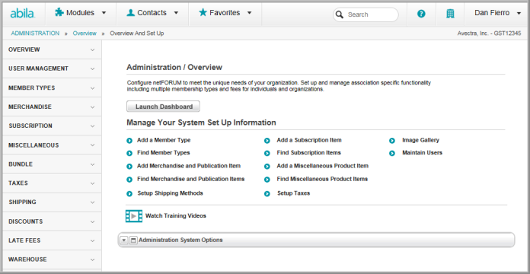530x274 pixels.
Task: Click the help question mark icon
Action: coord(421,14)
